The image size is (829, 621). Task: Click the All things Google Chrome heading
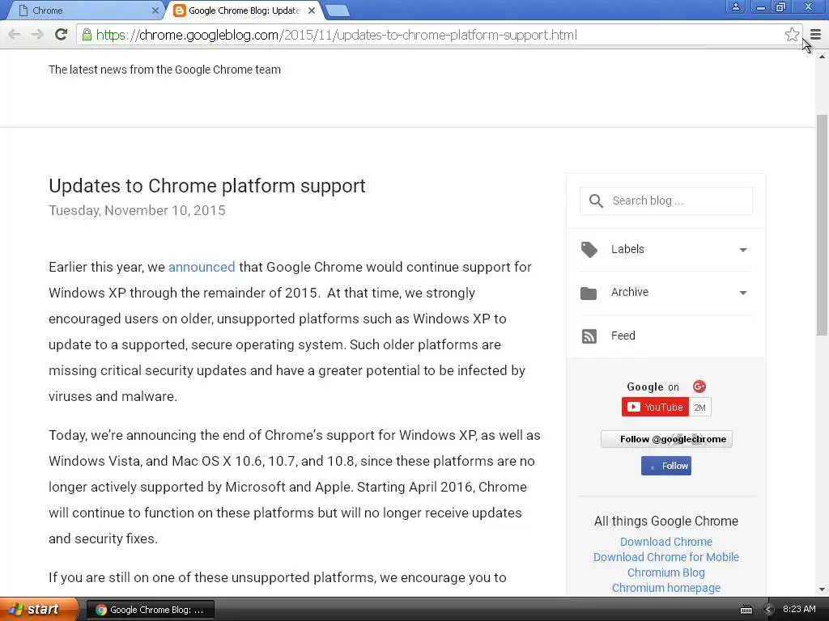[x=666, y=522]
